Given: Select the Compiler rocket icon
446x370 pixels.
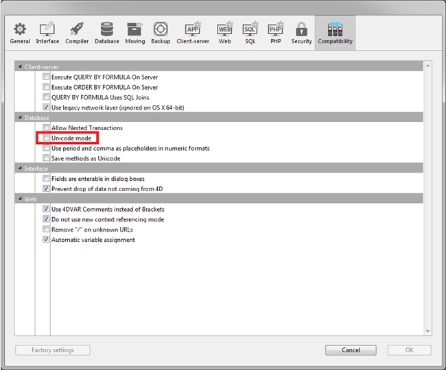Looking at the screenshot, I should coord(77,32).
